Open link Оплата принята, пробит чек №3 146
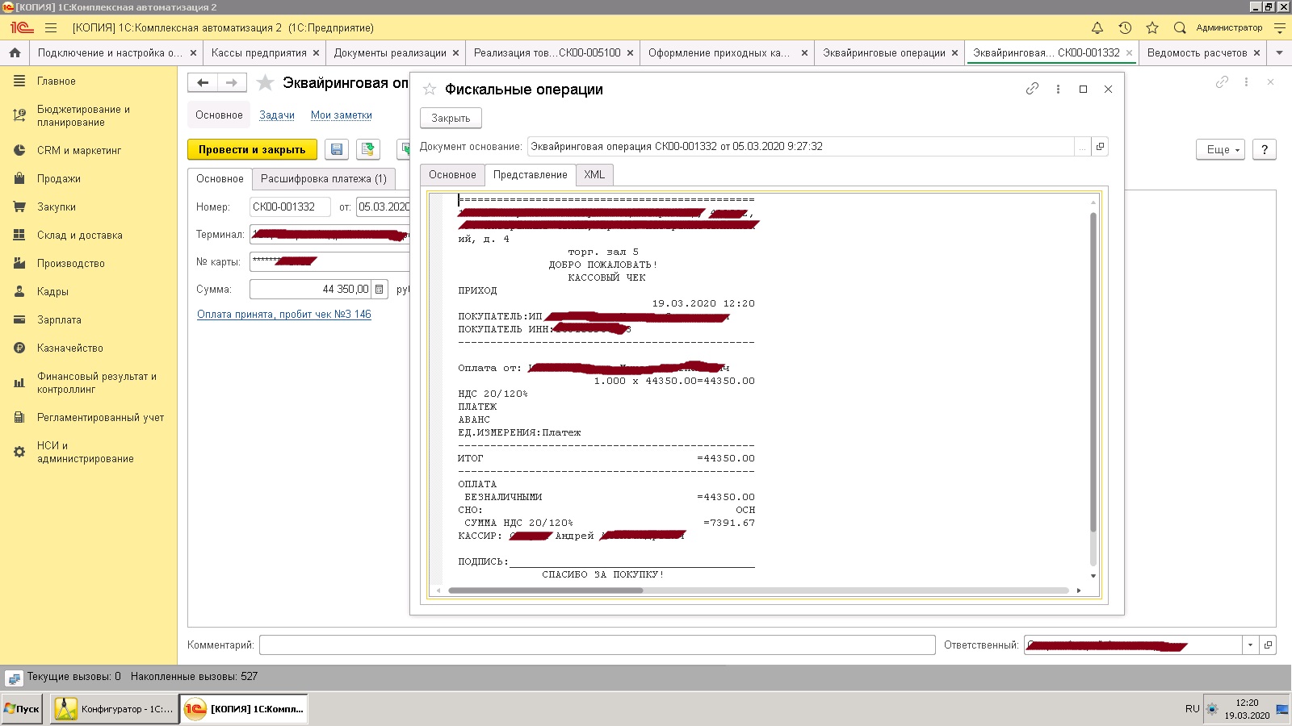The image size is (1292, 726). (x=283, y=314)
